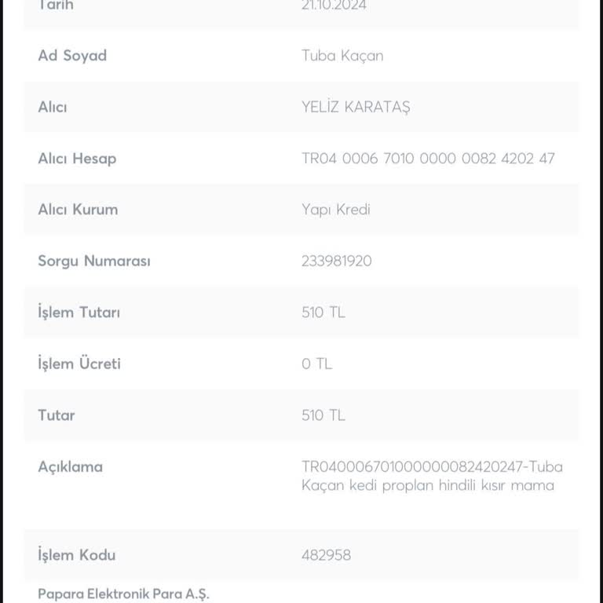Select the Sorgu Numarası value 233981920
The image size is (603, 603).
[x=337, y=261]
